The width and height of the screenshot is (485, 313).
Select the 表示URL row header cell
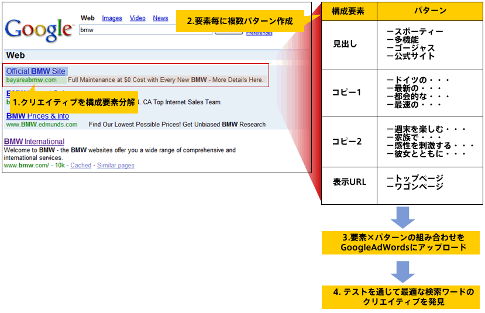(349, 182)
